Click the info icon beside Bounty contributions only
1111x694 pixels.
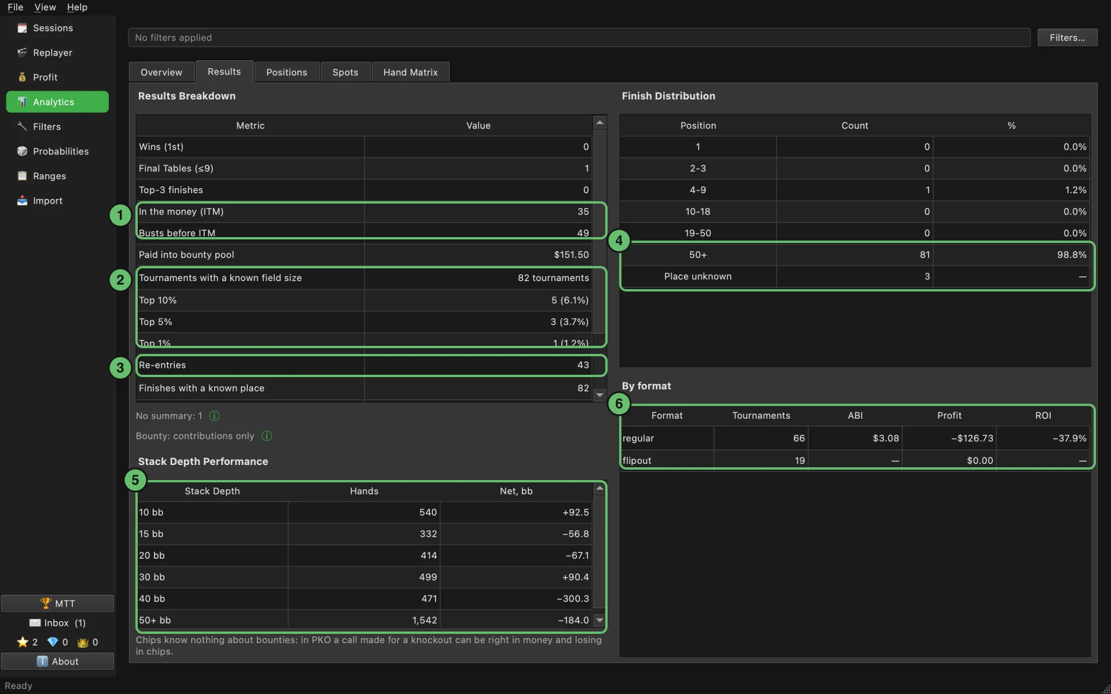point(267,436)
